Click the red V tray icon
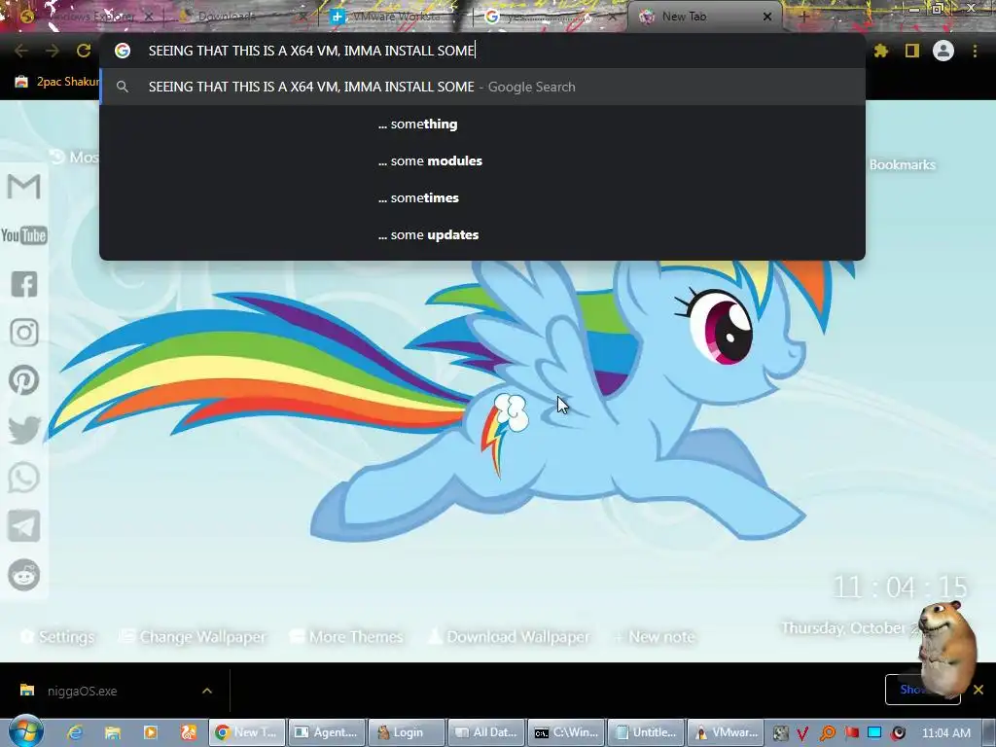 coord(802,733)
